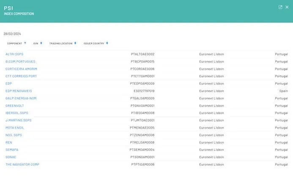Click the ISSUER COUNTRY column header
The width and height of the screenshot is (293, 185).
94,43
